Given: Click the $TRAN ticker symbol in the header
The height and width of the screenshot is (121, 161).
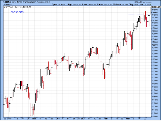Looking at the screenshot, I should pos(7,2).
